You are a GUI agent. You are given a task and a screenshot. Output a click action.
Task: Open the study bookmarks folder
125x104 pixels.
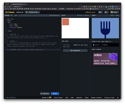(32, 9)
